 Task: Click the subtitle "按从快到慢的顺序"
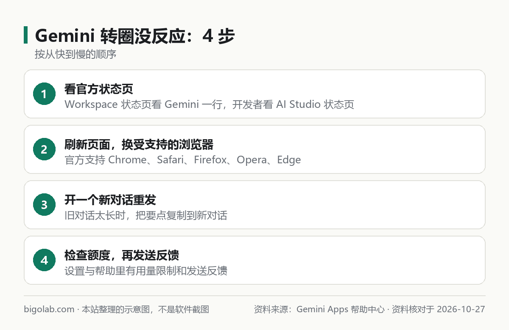[x=76, y=54]
